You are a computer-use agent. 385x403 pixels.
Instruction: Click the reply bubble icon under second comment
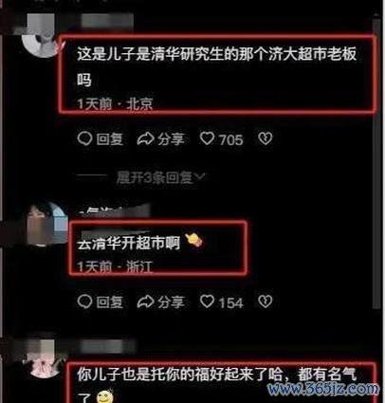click(84, 302)
